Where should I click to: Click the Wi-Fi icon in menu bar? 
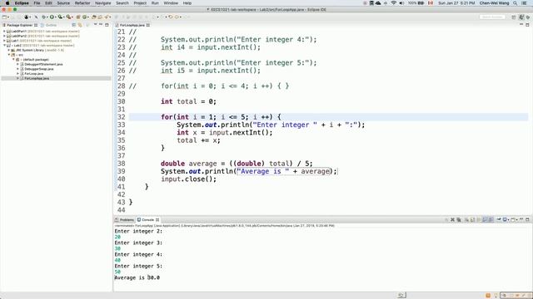(393, 3)
